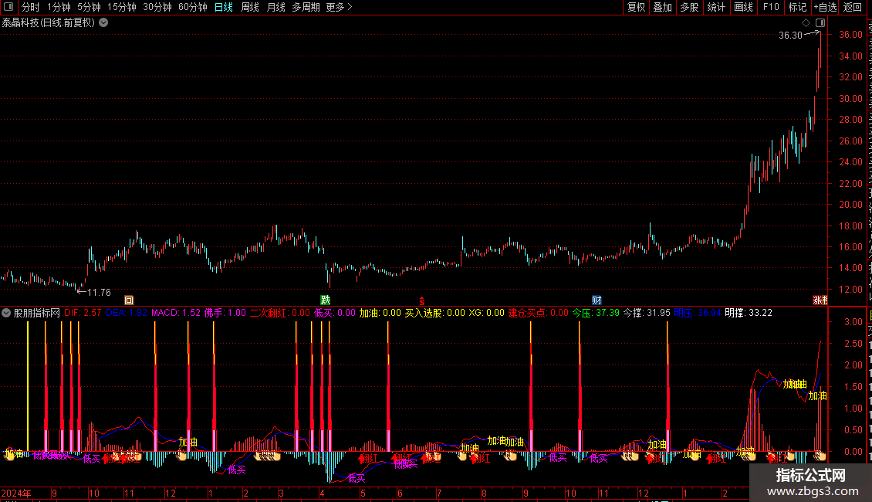Screen dimensions: 872x502
Task: Click the 明撑: 33.22 value
Action: [x=749, y=313]
